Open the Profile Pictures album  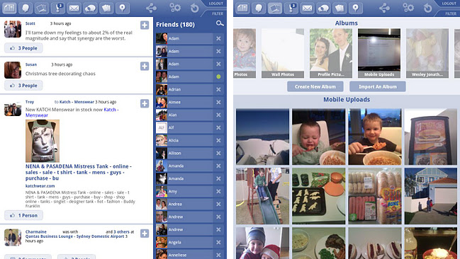coord(331,53)
